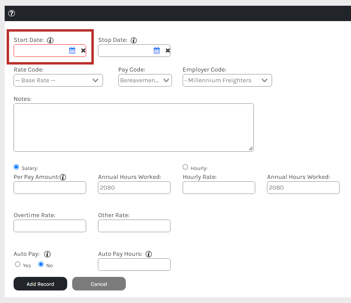Screen dimensions: 351x303
Task: Open the help question mark icon
Action: click(x=12, y=14)
